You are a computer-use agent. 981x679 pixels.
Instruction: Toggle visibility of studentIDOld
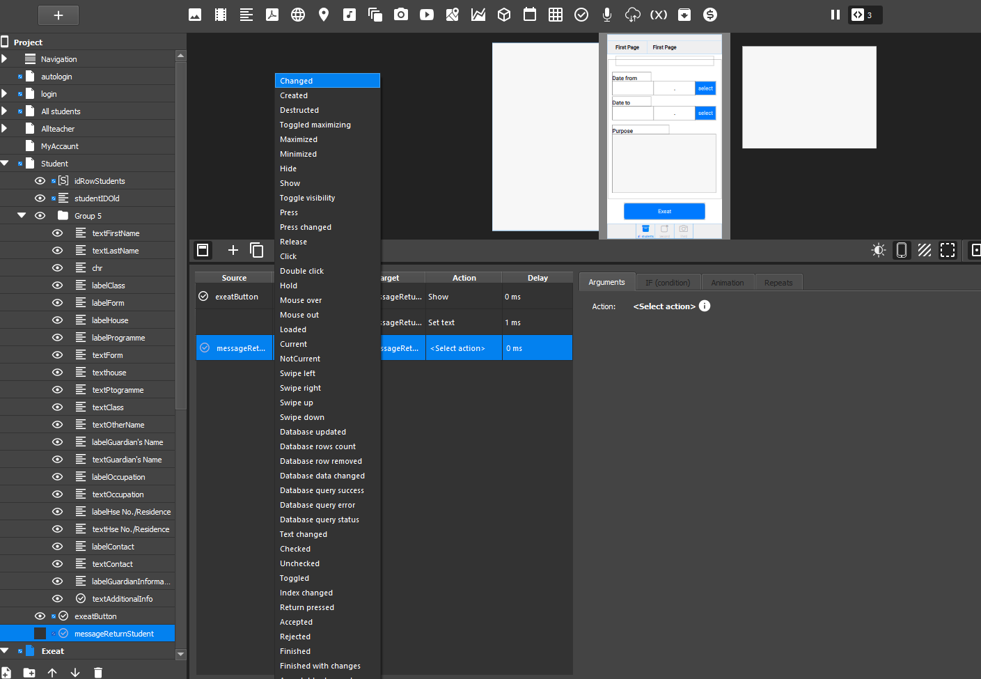40,198
